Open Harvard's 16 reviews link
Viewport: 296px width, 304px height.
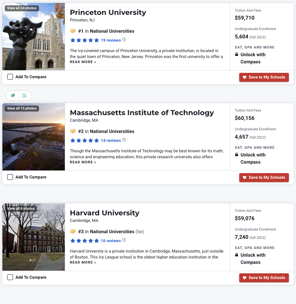pyautogui.click(x=111, y=241)
